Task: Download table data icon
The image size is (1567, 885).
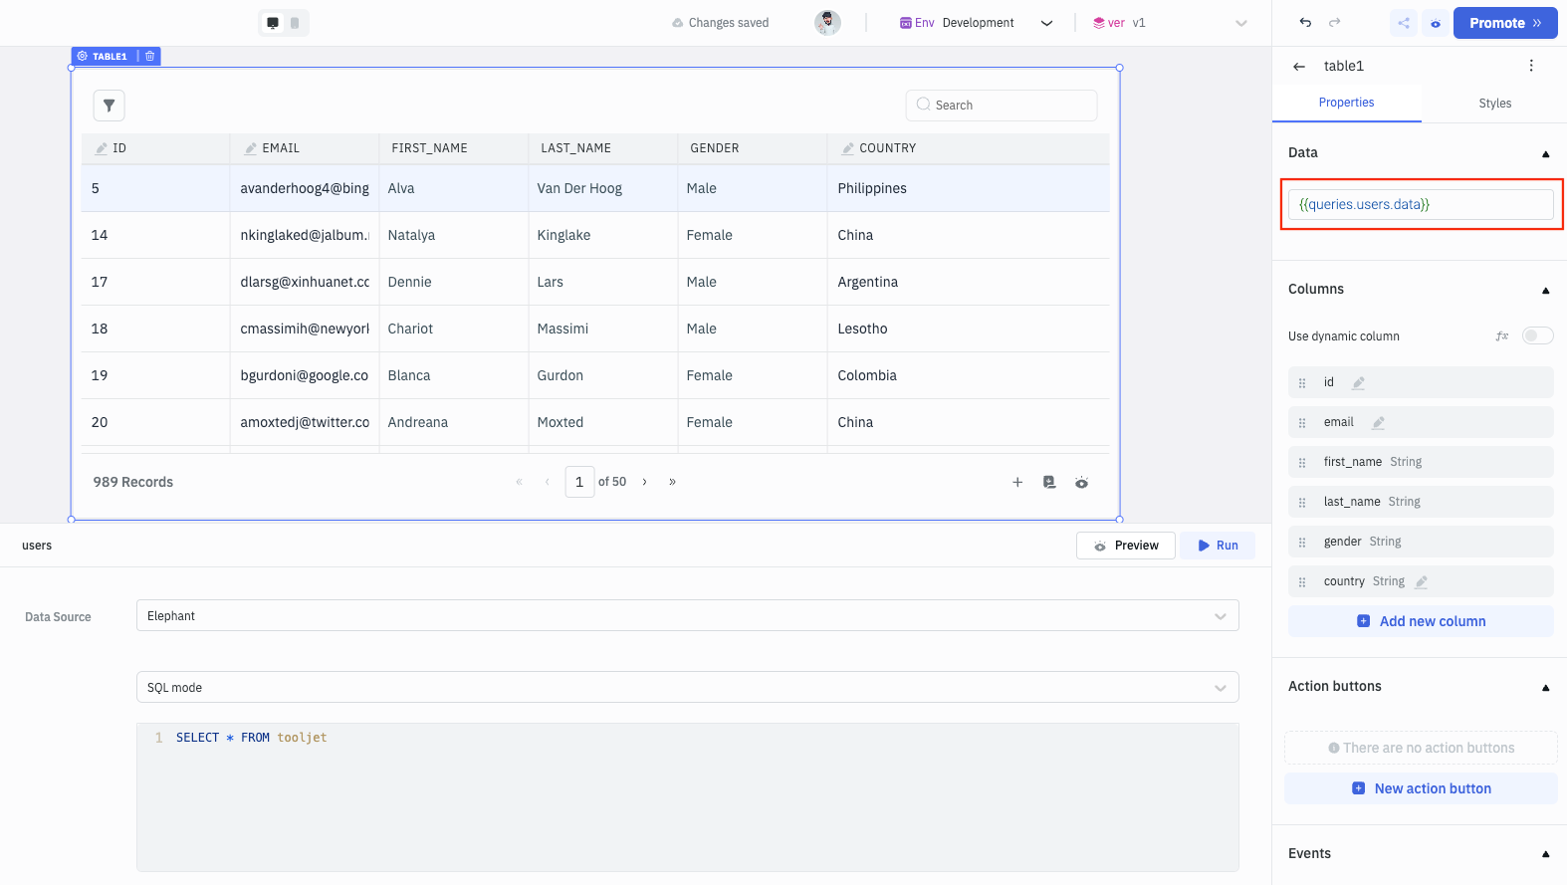Action: click(1049, 482)
